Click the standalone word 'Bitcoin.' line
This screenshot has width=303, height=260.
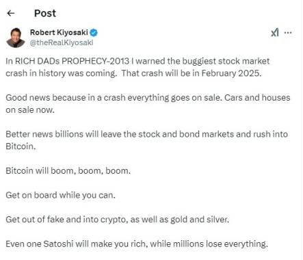(x=21, y=146)
